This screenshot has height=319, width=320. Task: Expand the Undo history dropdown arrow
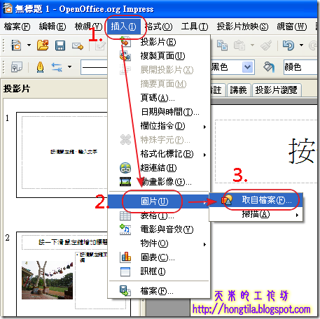coord(301,45)
